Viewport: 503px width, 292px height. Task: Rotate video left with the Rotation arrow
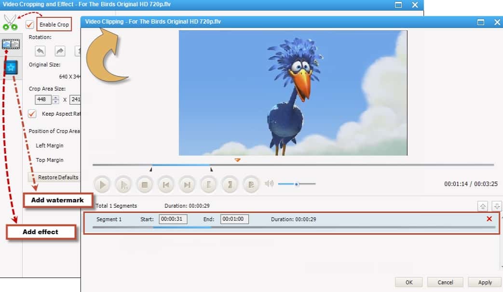tap(40, 51)
